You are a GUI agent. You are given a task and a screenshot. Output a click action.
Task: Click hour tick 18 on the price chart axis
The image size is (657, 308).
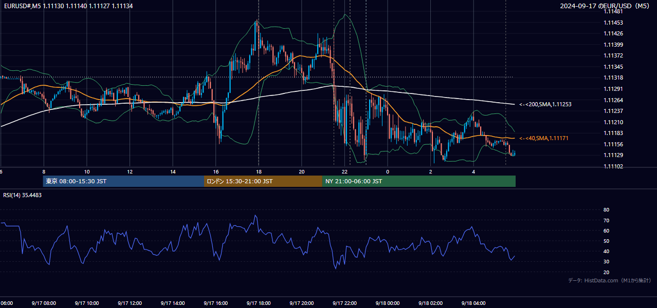point(259,171)
